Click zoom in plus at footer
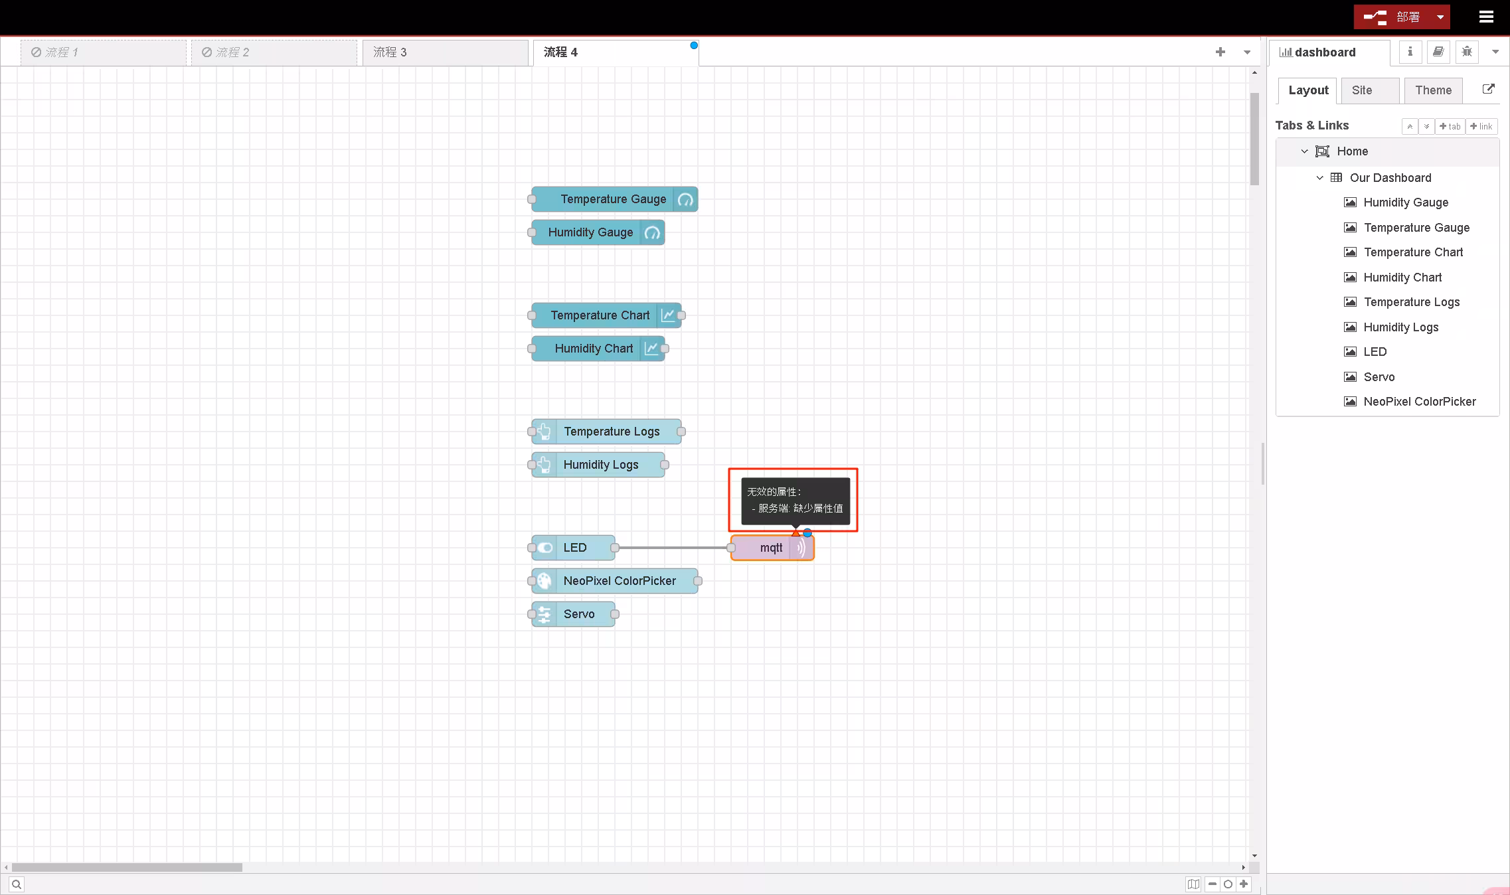 pos(1244,884)
